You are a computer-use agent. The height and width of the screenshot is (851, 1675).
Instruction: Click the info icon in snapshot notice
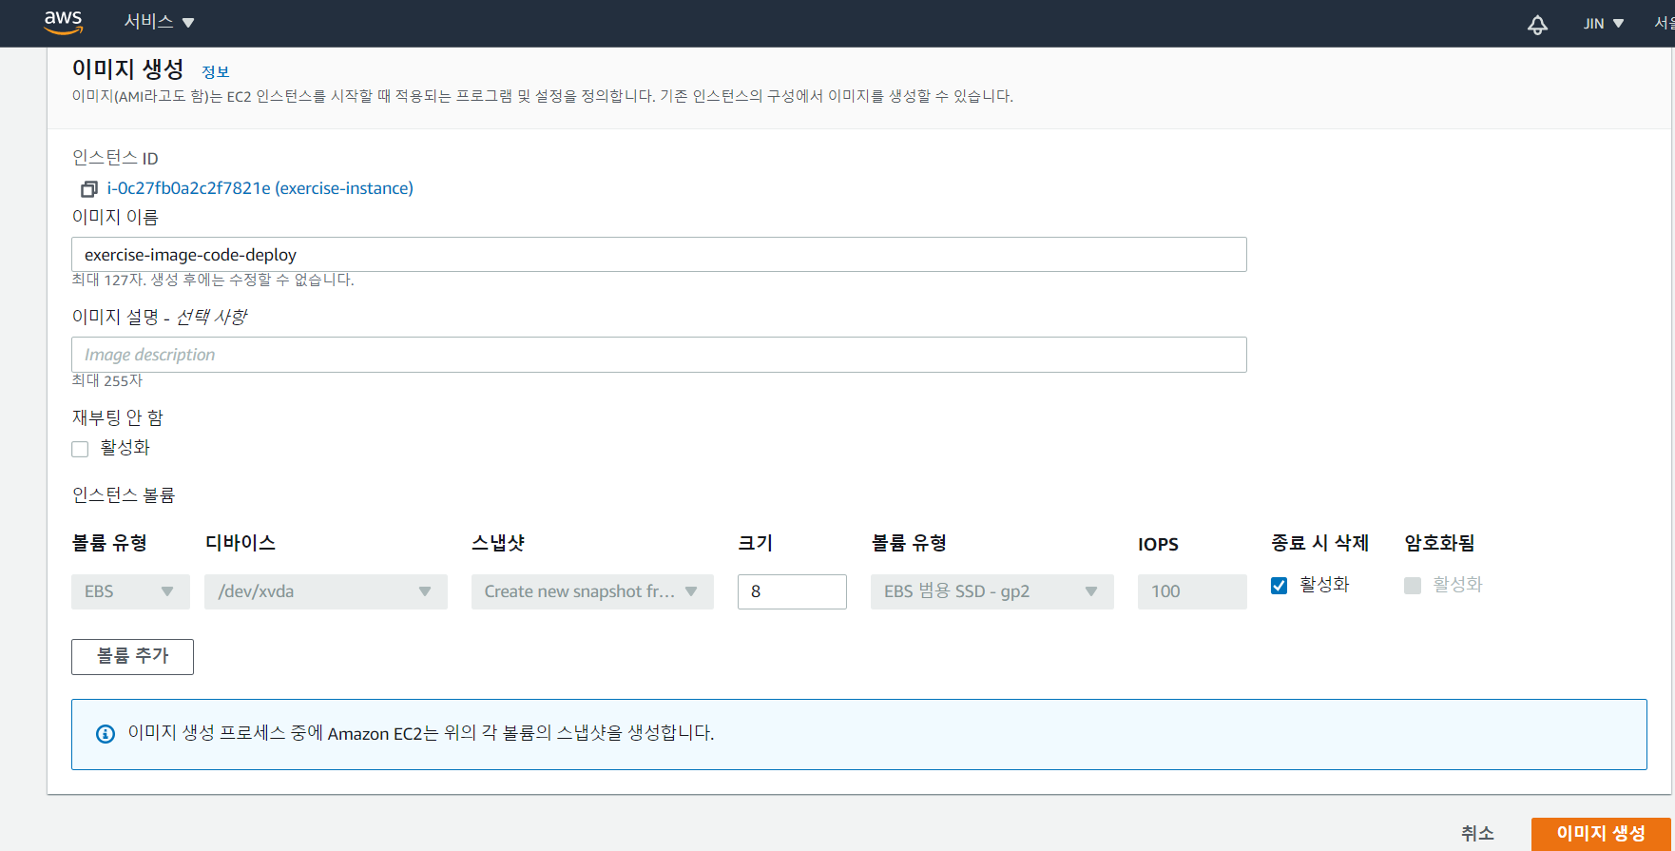pos(106,734)
